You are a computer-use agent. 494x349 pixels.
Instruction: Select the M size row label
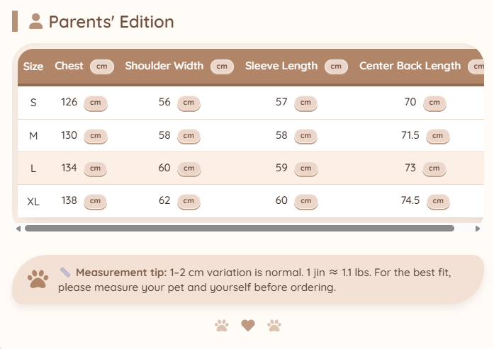[33, 136]
